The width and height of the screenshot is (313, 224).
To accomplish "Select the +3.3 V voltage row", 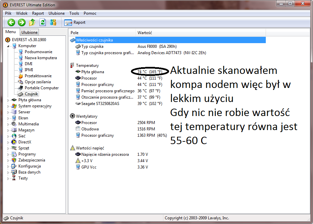I will coord(167,160).
